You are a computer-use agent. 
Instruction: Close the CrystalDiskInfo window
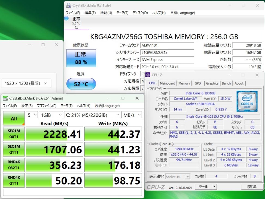258,5
